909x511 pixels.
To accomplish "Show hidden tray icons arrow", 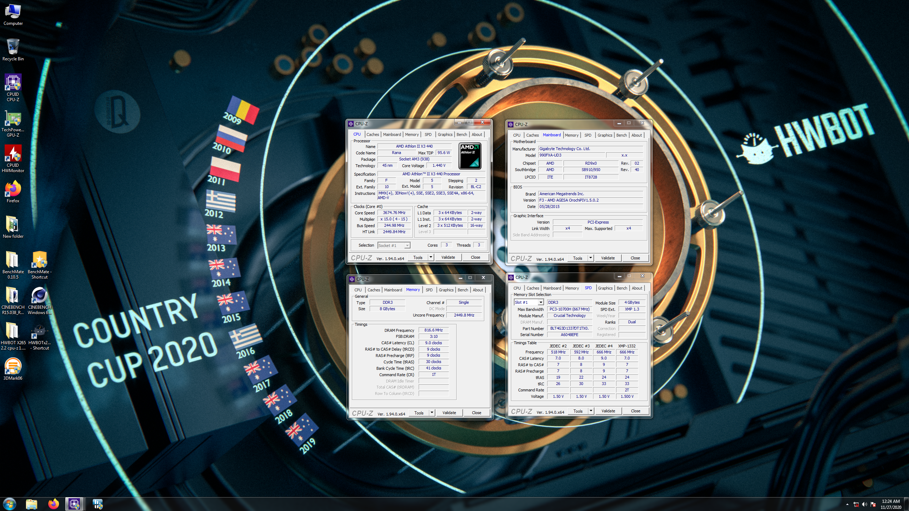I will 847,504.
